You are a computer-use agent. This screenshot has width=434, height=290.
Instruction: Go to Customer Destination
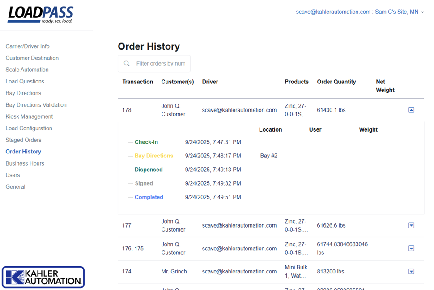(32, 58)
